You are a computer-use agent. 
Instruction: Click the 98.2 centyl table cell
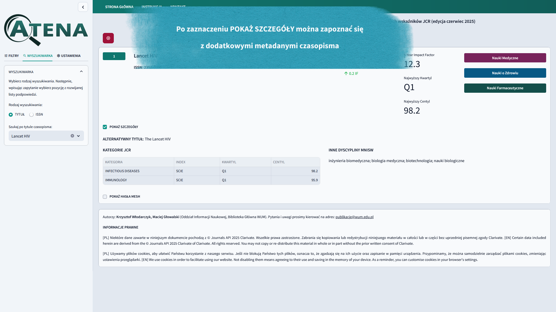pos(296,171)
